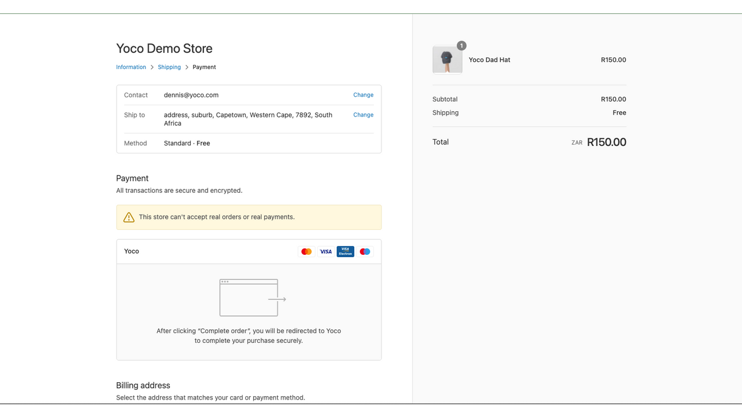Change the contact email

click(x=363, y=95)
